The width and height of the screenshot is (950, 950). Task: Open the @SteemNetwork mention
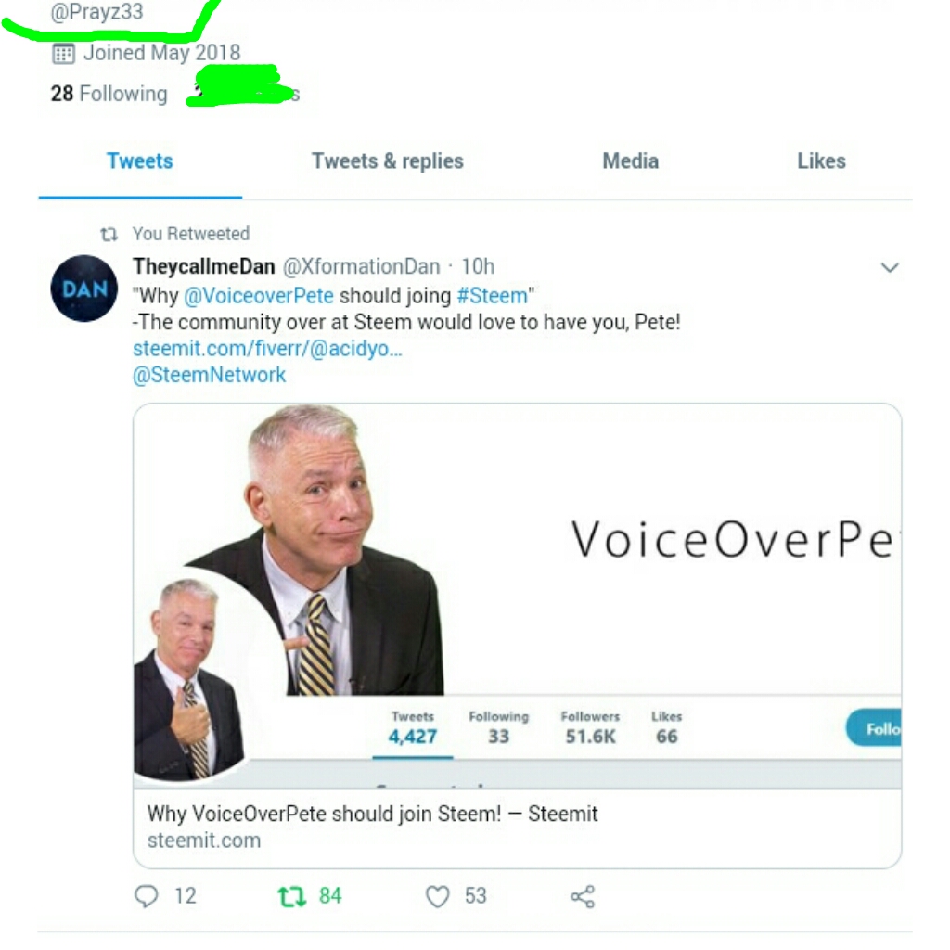click(x=209, y=375)
